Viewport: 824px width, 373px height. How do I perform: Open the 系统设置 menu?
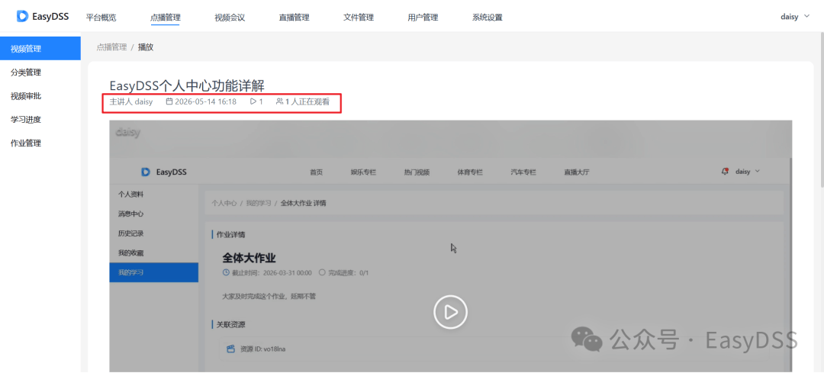(x=487, y=18)
